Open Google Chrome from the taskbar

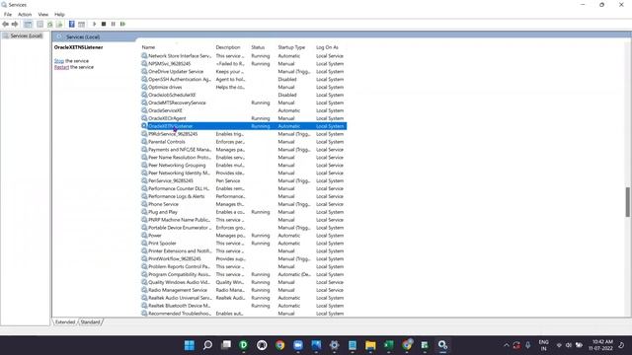tap(279, 345)
